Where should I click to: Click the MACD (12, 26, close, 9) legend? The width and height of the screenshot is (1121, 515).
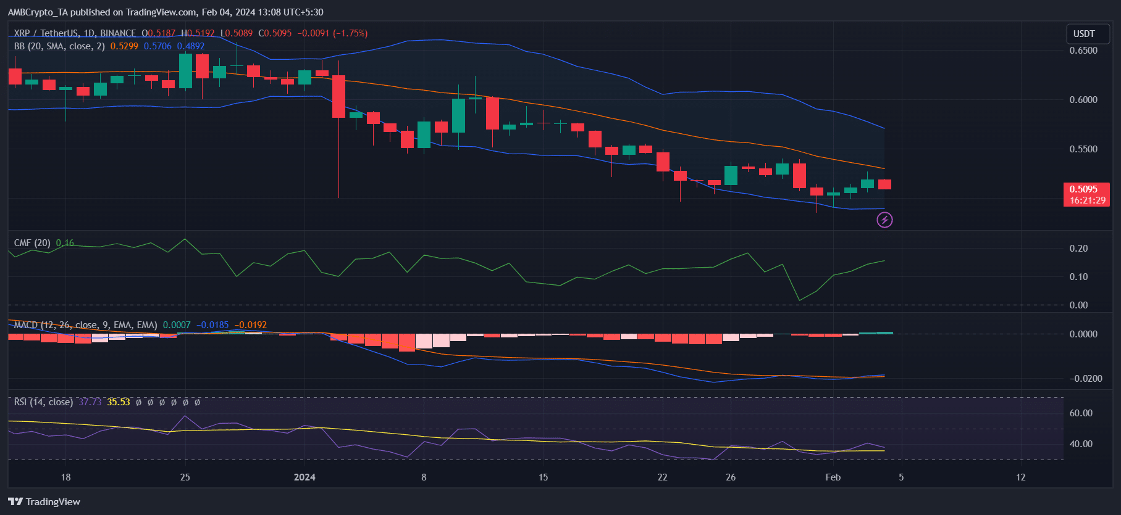pos(85,325)
